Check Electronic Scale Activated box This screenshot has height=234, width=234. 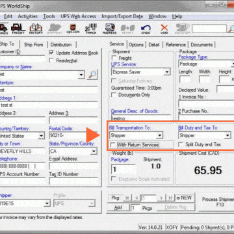pyautogui.click(x=113, y=179)
